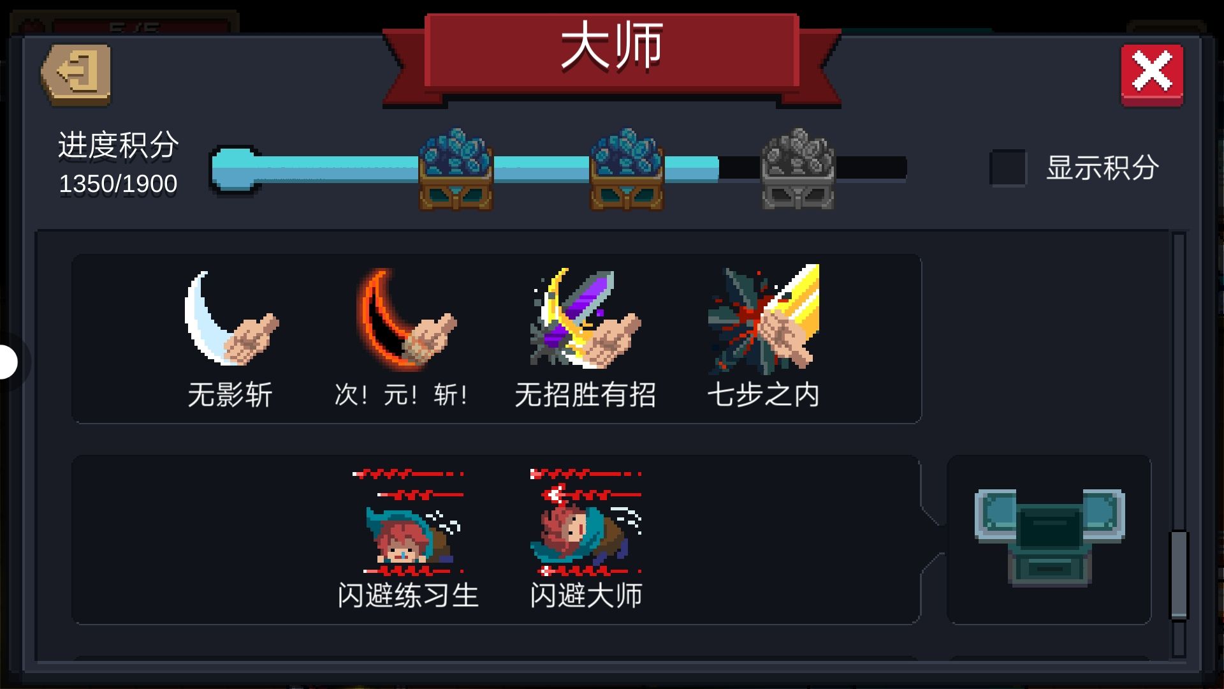Go back using the tan exit arrow button
This screenshot has width=1224, height=689.
76,75
